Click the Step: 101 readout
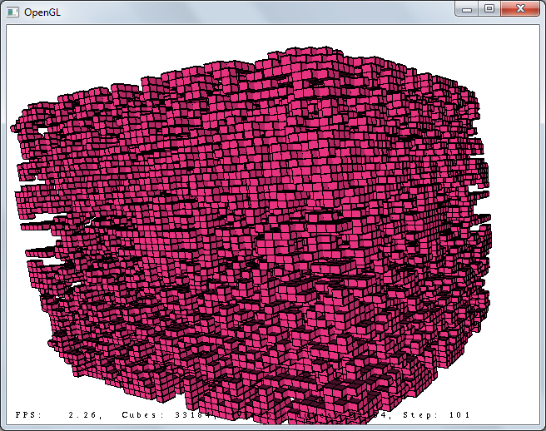The width and height of the screenshot is (546, 431). [x=436, y=414]
